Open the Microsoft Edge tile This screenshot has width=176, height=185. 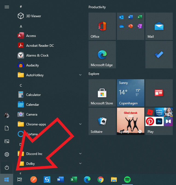pyautogui.click(x=102, y=55)
